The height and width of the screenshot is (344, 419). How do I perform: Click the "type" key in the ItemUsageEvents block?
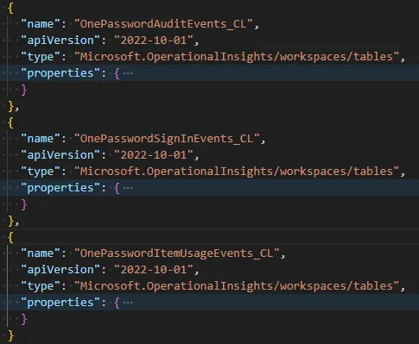41,286
